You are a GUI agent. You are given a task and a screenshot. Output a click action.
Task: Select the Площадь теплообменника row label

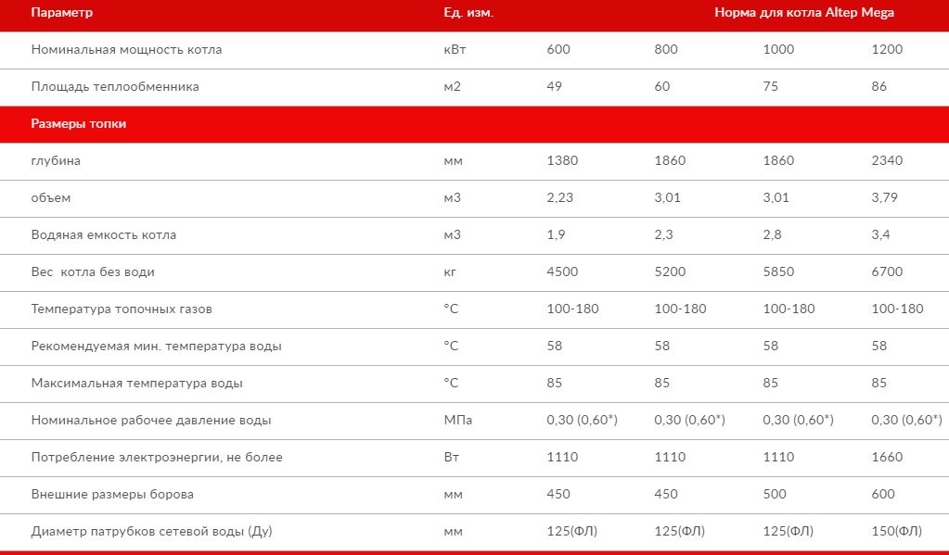pyautogui.click(x=115, y=86)
